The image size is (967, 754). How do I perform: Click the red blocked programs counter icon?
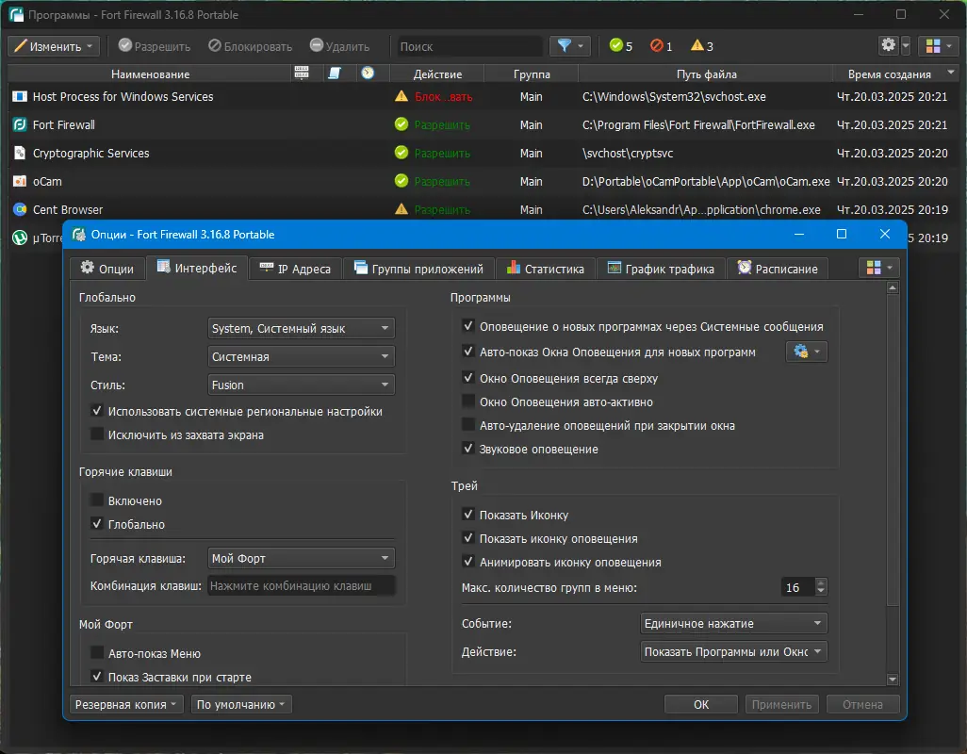[x=656, y=45]
